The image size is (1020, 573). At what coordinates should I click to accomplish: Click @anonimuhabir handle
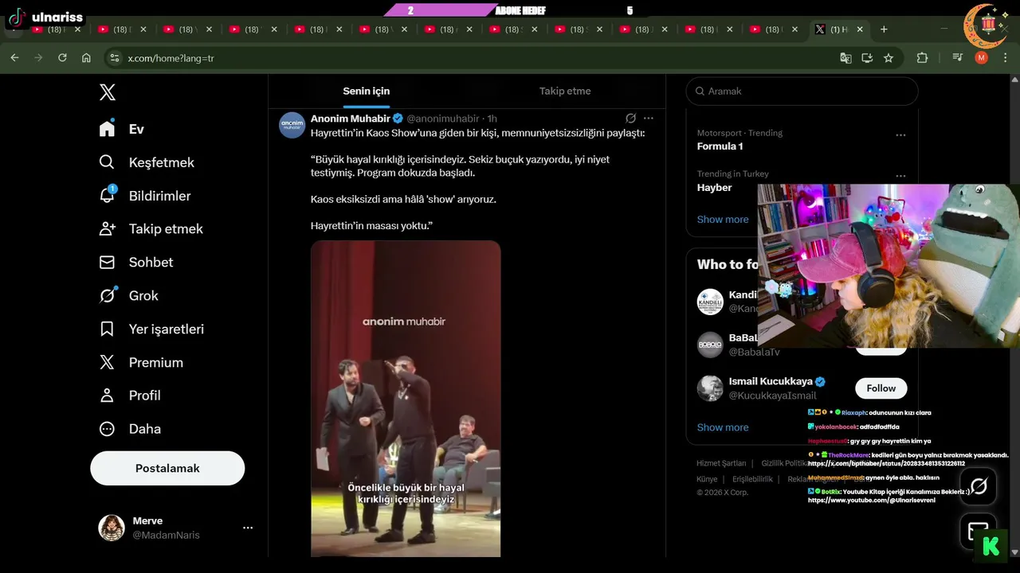(443, 119)
